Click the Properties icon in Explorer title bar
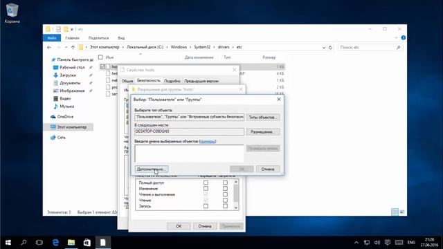Image resolution: width=443 pixels, height=249 pixels. (58, 29)
